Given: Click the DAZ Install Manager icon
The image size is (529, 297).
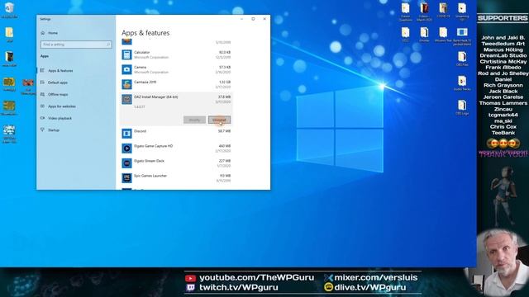Looking at the screenshot, I should pos(126,99).
